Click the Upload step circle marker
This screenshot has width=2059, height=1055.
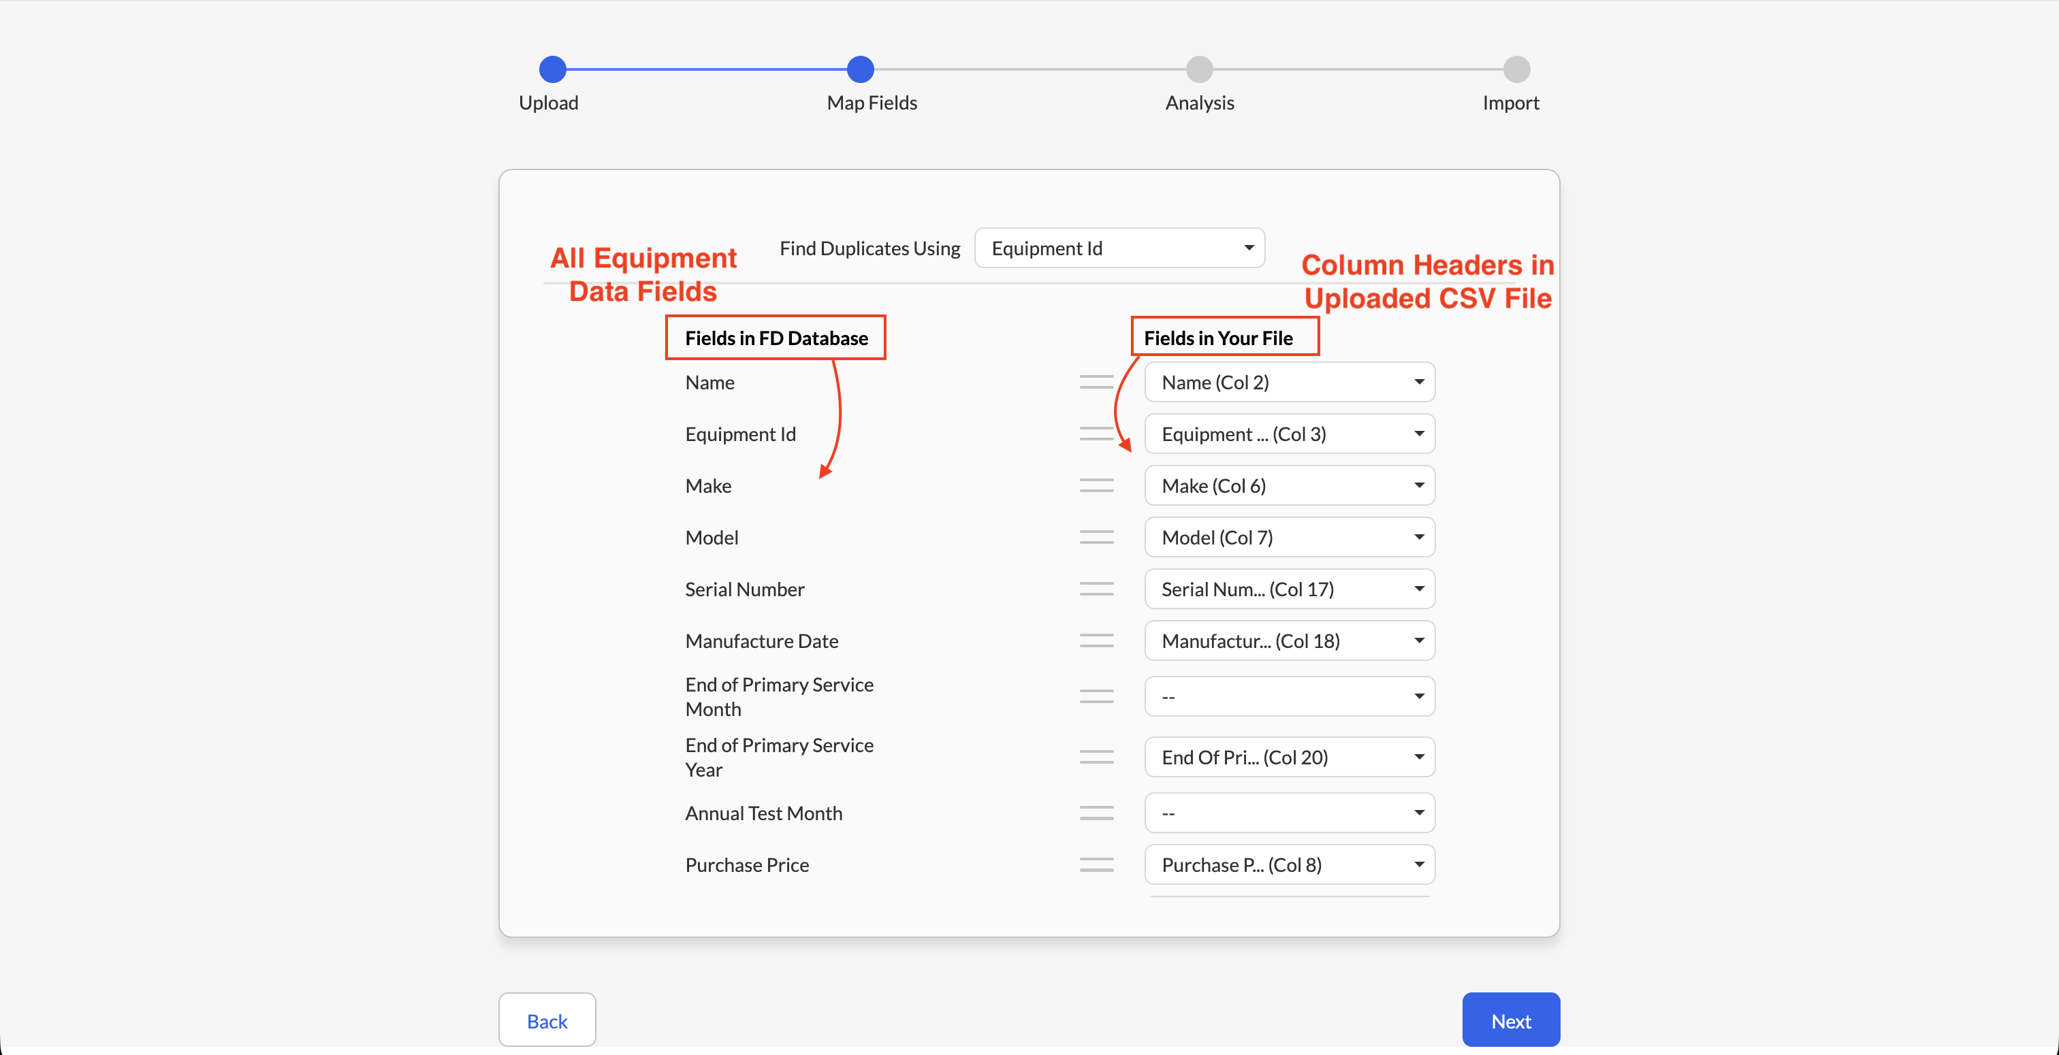[552, 69]
